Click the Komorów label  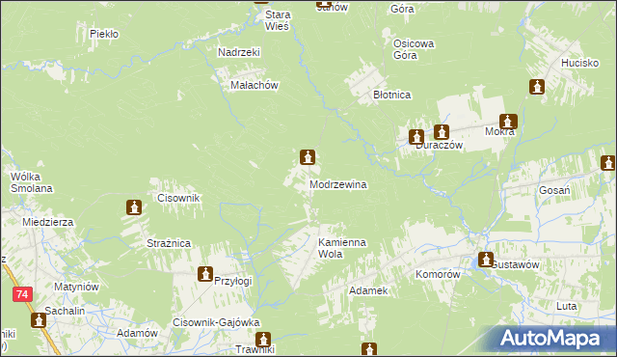coord(438,274)
